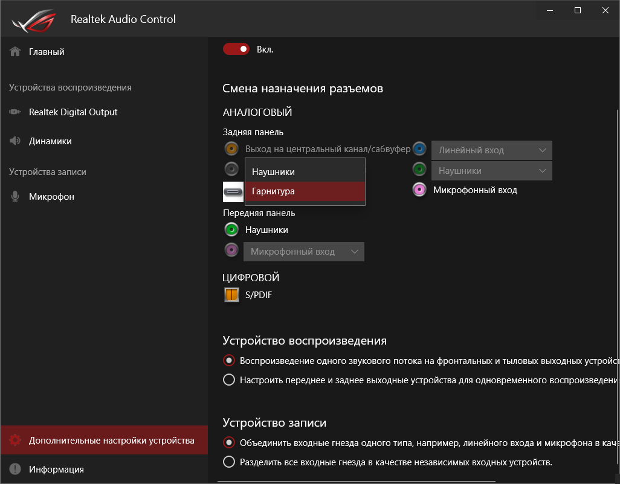Select single audio stream playback radio option

tap(229, 361)
